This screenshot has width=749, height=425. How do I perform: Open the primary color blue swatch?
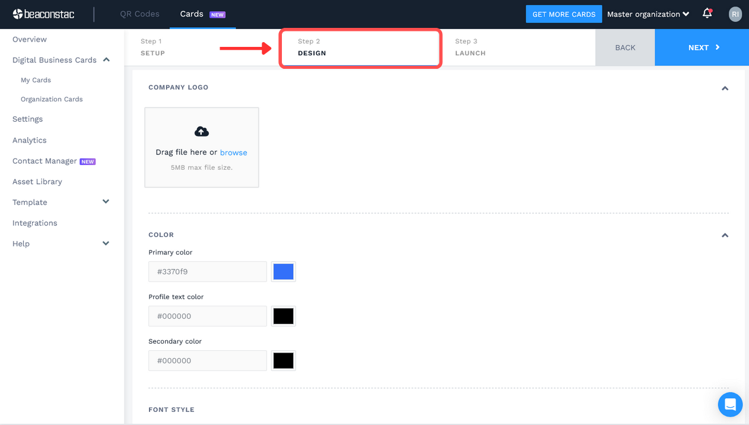point(283,272)
